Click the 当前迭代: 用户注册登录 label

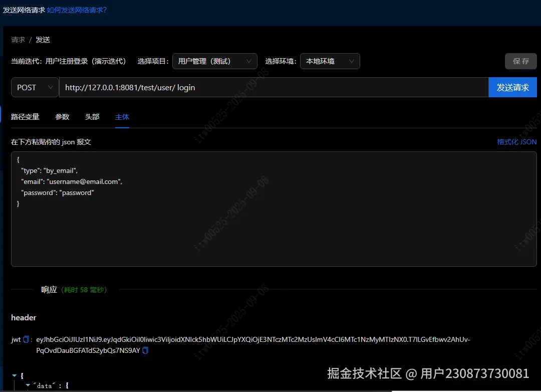coord(69,61)
